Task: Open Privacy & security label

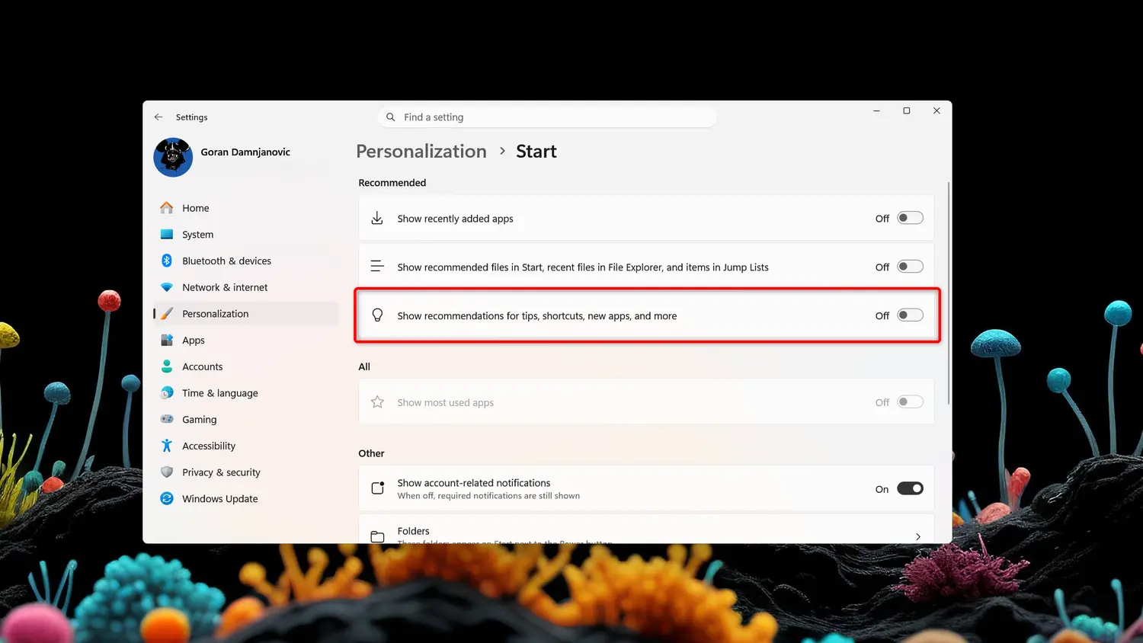Action: click(x=221, y=472)
